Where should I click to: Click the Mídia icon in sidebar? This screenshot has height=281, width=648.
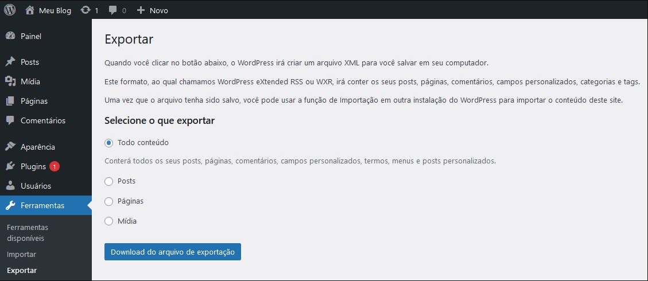(10, 81)
